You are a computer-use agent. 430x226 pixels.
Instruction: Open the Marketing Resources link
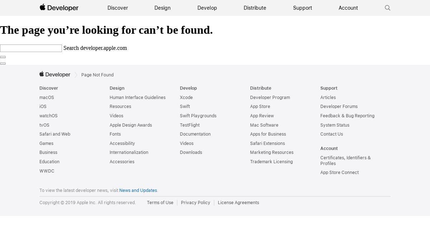(x=272, y=152)
